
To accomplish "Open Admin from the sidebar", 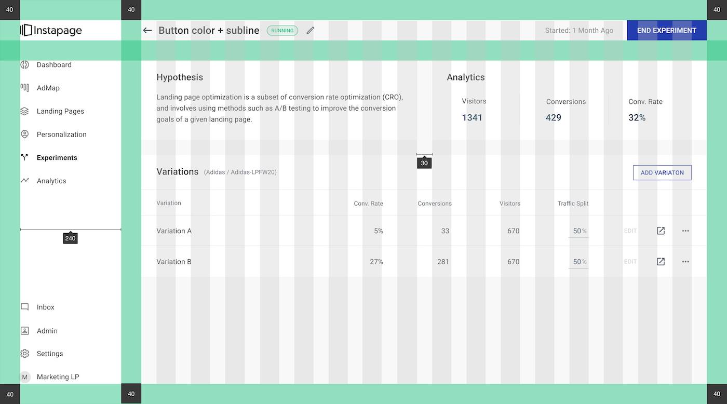I will click(47, 330).
